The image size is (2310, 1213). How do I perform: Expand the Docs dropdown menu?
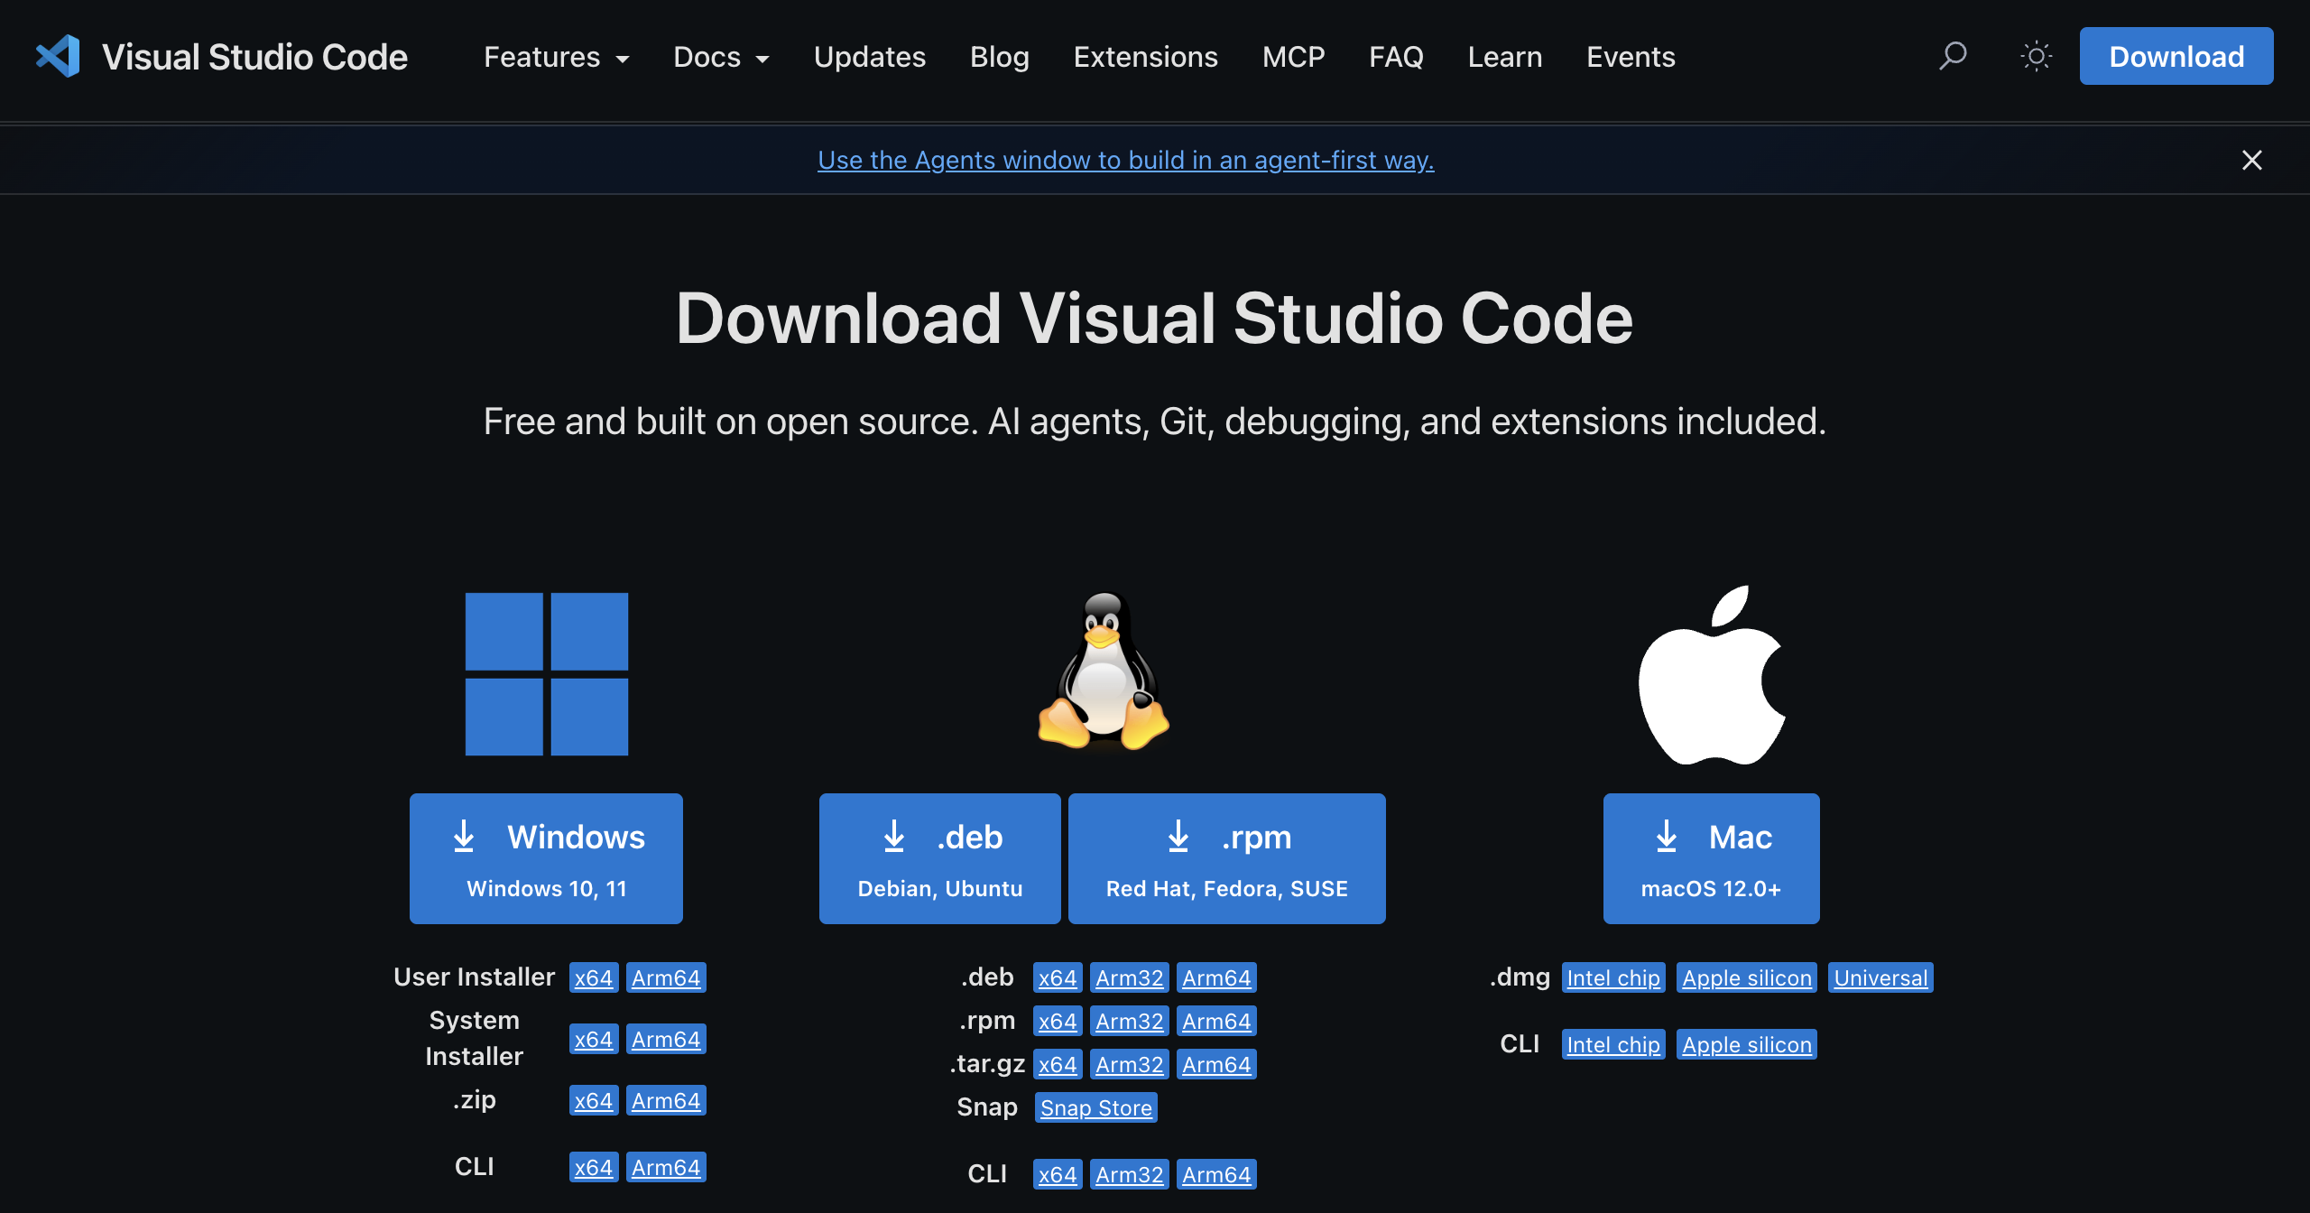[721, 57]
